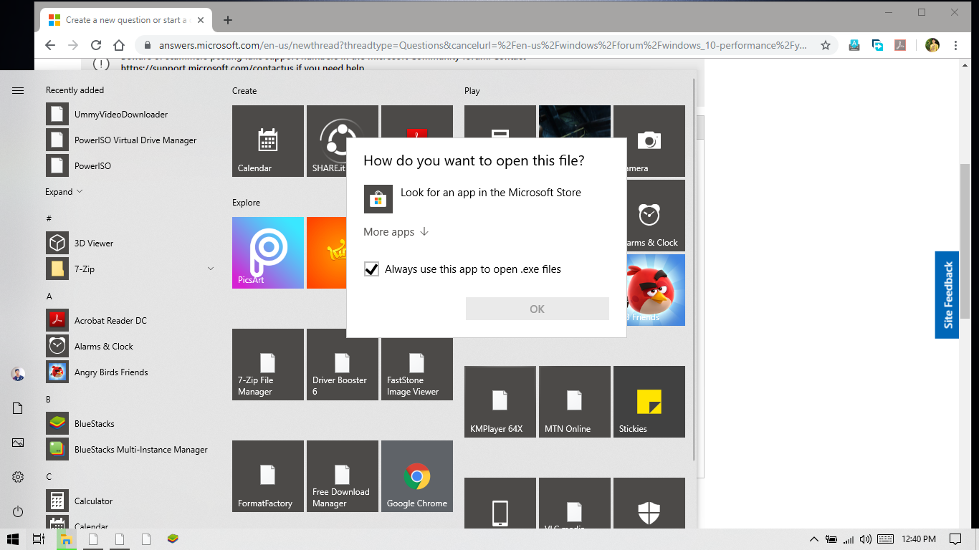Uncheck Always use this app checkbox
This screenshot has height=550, width=979.
(371, 269)
